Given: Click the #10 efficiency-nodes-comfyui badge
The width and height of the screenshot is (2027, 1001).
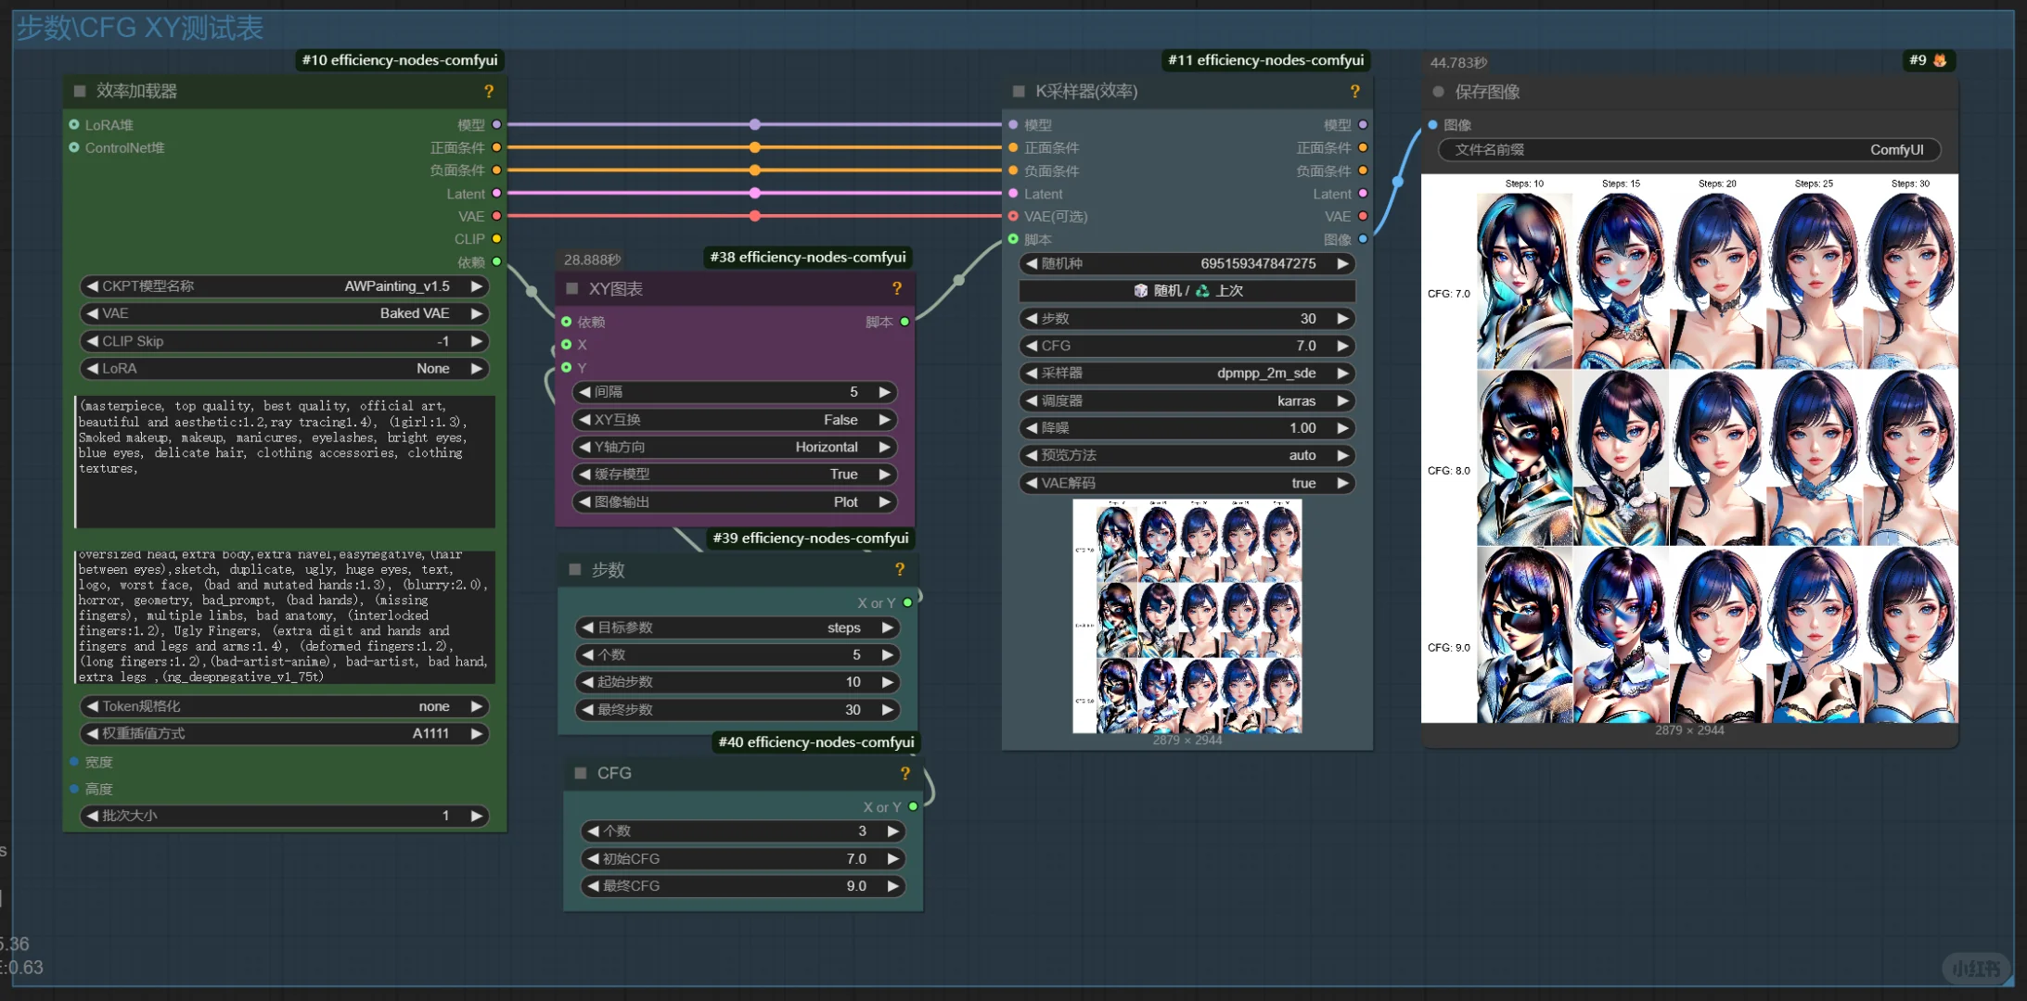Looking at the screenshot, I should 400,60.
